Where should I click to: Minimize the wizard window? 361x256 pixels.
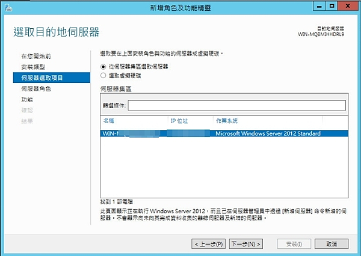tap(319, 6)
